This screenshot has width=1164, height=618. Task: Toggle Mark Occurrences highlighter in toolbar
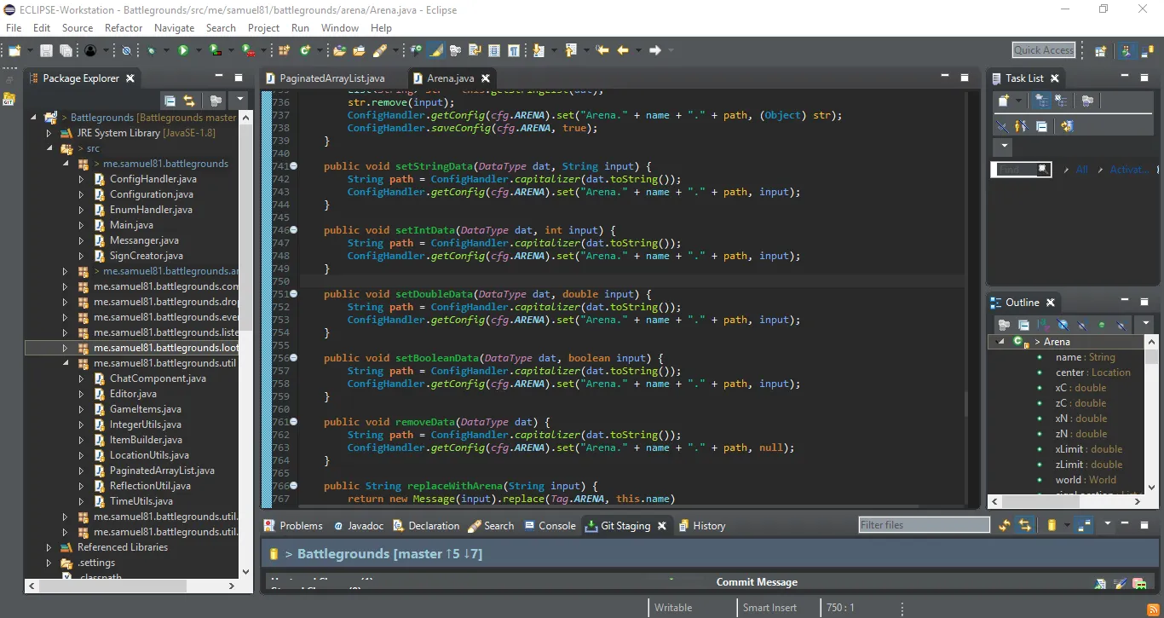pyautogui.click(x=436, y=50)
